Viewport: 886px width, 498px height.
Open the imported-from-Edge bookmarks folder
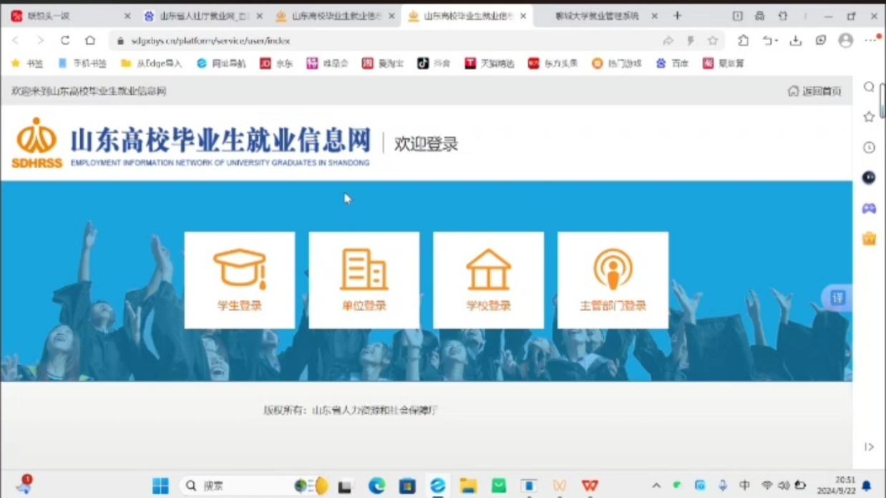pyautogui.click(x=151, y=64)
